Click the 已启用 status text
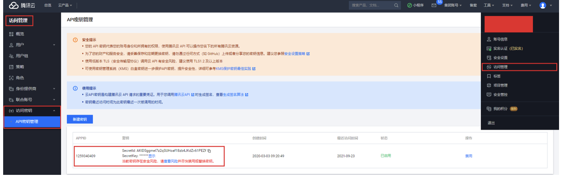Image resolution: width=565 pixels, height=178 pixels. [x=386, y=156]
